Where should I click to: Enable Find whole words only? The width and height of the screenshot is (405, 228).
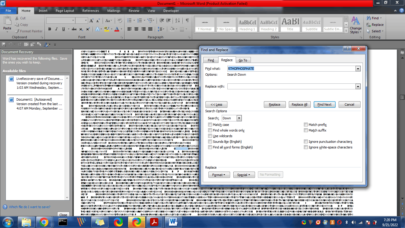click(x=210, y=130)
